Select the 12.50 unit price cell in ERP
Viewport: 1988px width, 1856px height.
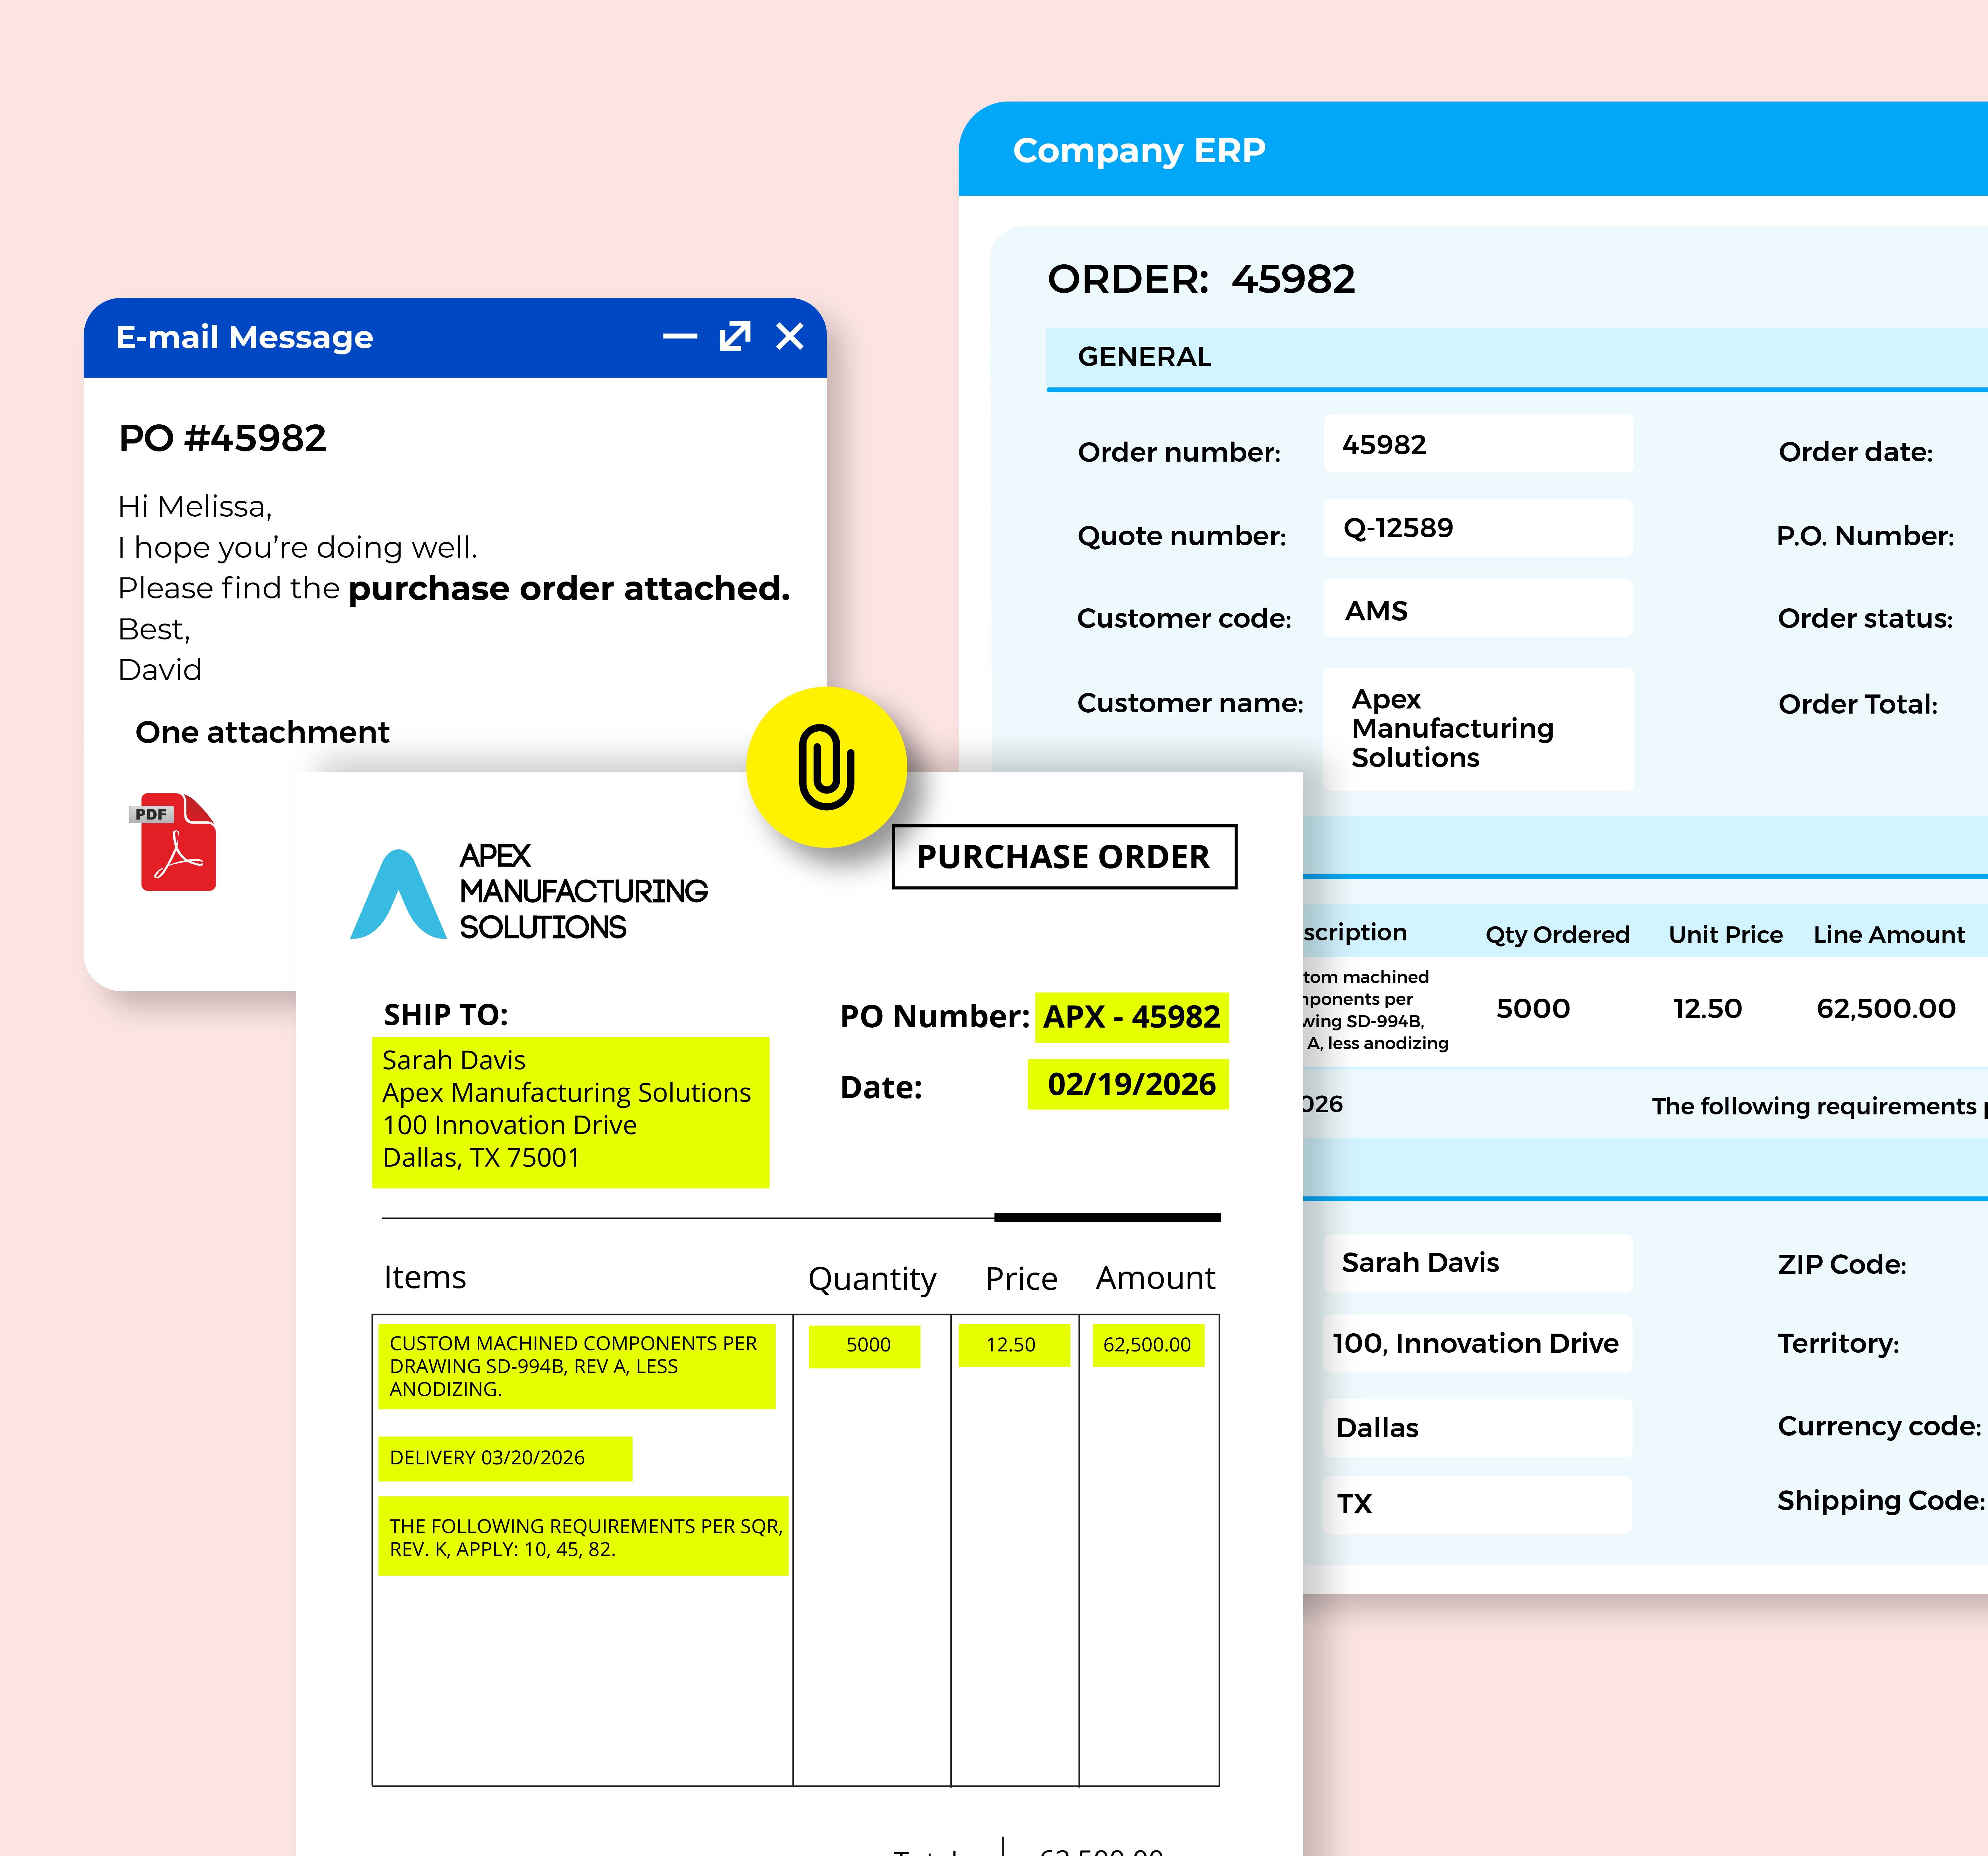1708,1008
